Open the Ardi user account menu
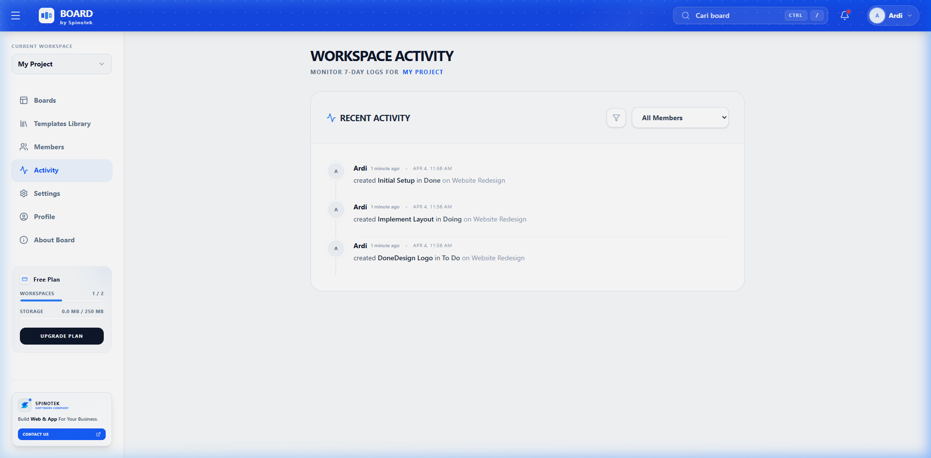Image resolution: width=931 pixels, height=458 pixels. click(893, 16)
